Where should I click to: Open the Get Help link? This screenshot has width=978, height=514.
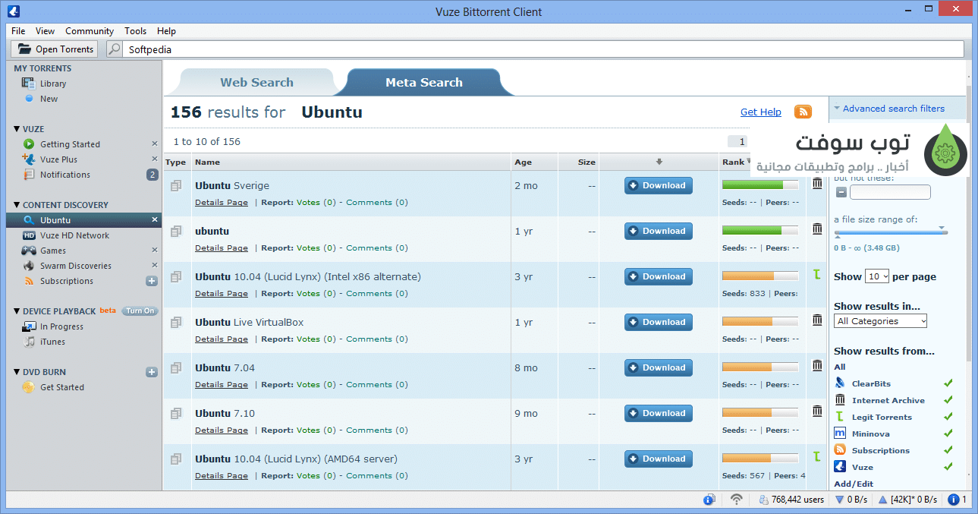pyautogui.click(x=761, y=112)
